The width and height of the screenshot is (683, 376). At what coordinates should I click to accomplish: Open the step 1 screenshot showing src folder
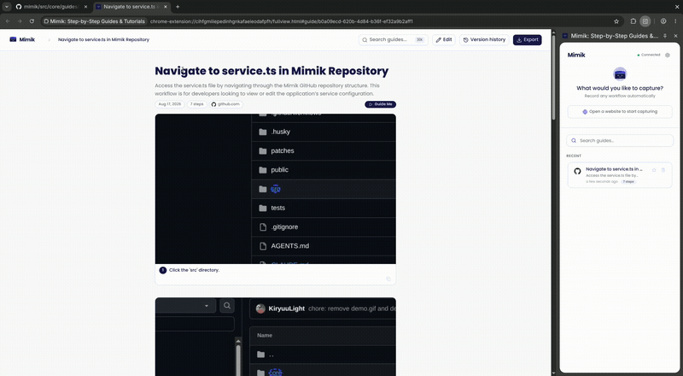pos(275,189)
